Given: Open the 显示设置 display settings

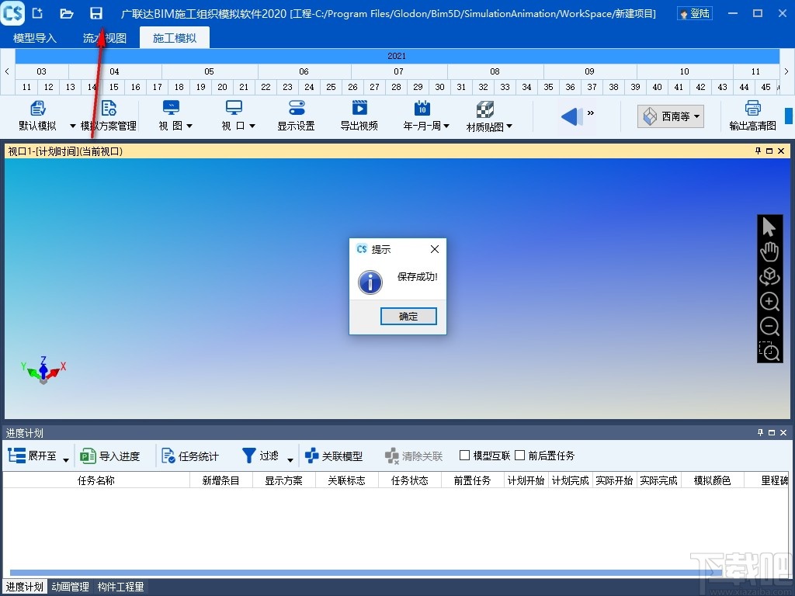Looking at the screenshot, I should pos(296,116).
